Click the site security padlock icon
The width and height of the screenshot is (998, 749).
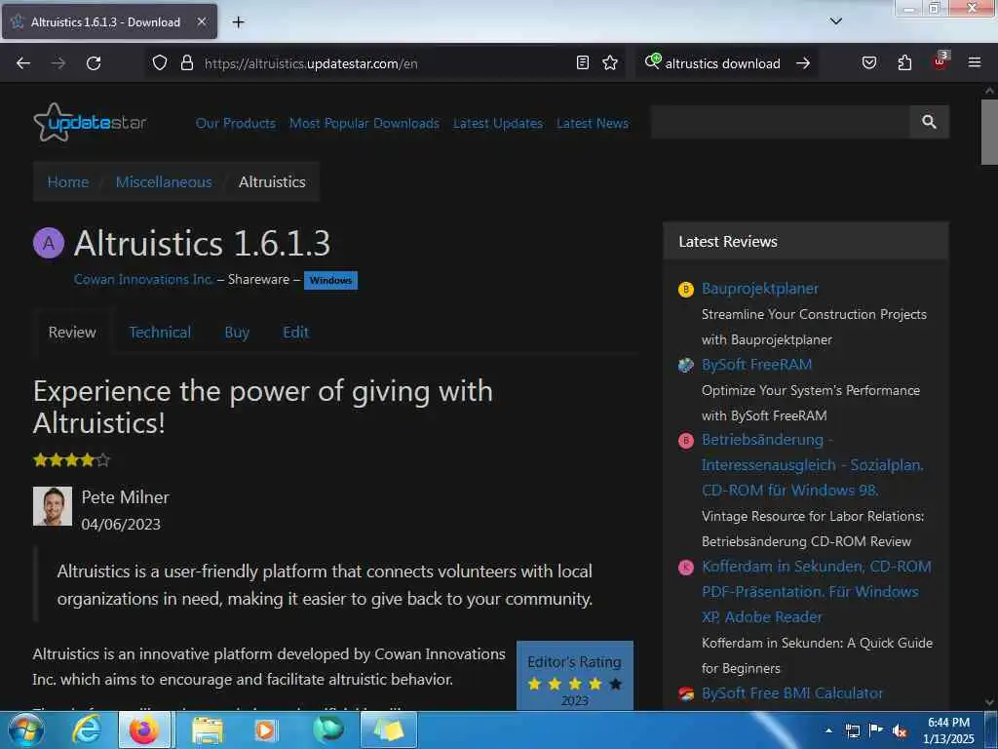tap(186, 62)
